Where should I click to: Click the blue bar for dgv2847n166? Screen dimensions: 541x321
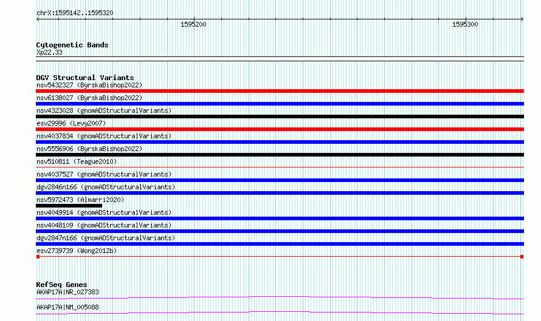tap(280, 244)
